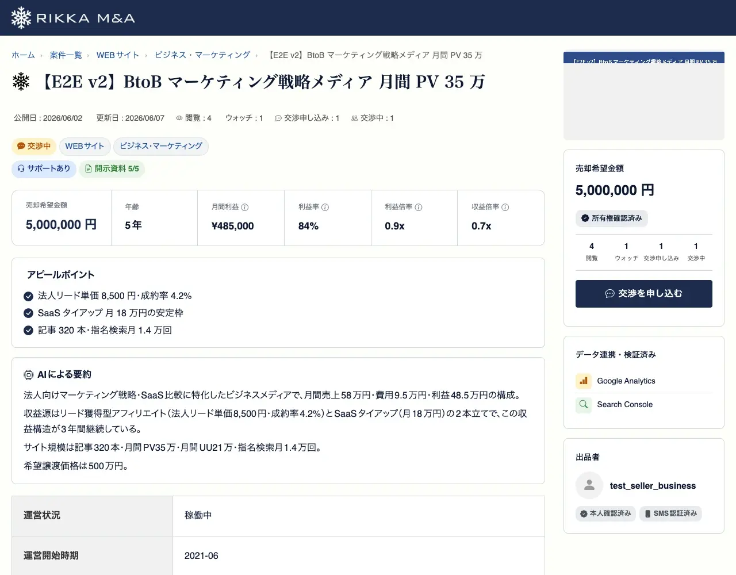Screen dimensions: 736x575
Task: Click the sidebar 交渉申し込み count stat
Action: click(x=661, y=252)
